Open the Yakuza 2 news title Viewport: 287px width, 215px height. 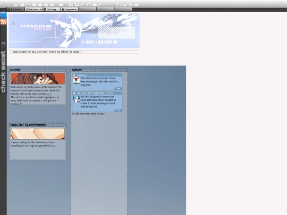82,75
